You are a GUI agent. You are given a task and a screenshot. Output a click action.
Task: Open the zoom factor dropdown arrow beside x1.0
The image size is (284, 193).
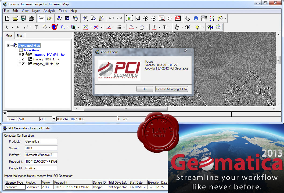(54, 119)
